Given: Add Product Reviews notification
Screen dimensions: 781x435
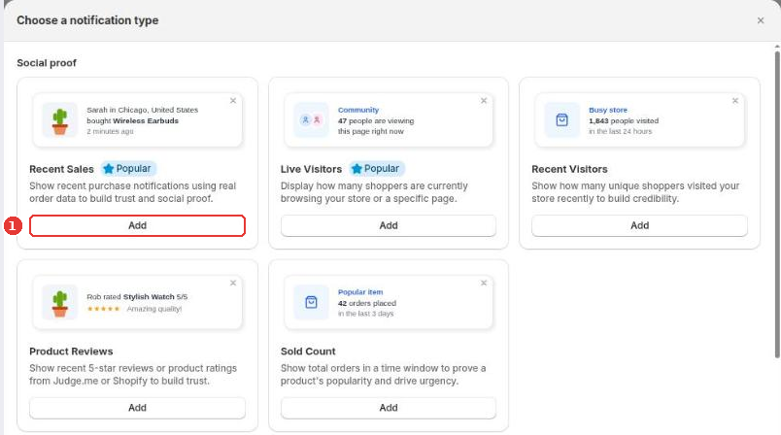Looking at the screenshot, I should pyautogui.click(x=138, y=408).
